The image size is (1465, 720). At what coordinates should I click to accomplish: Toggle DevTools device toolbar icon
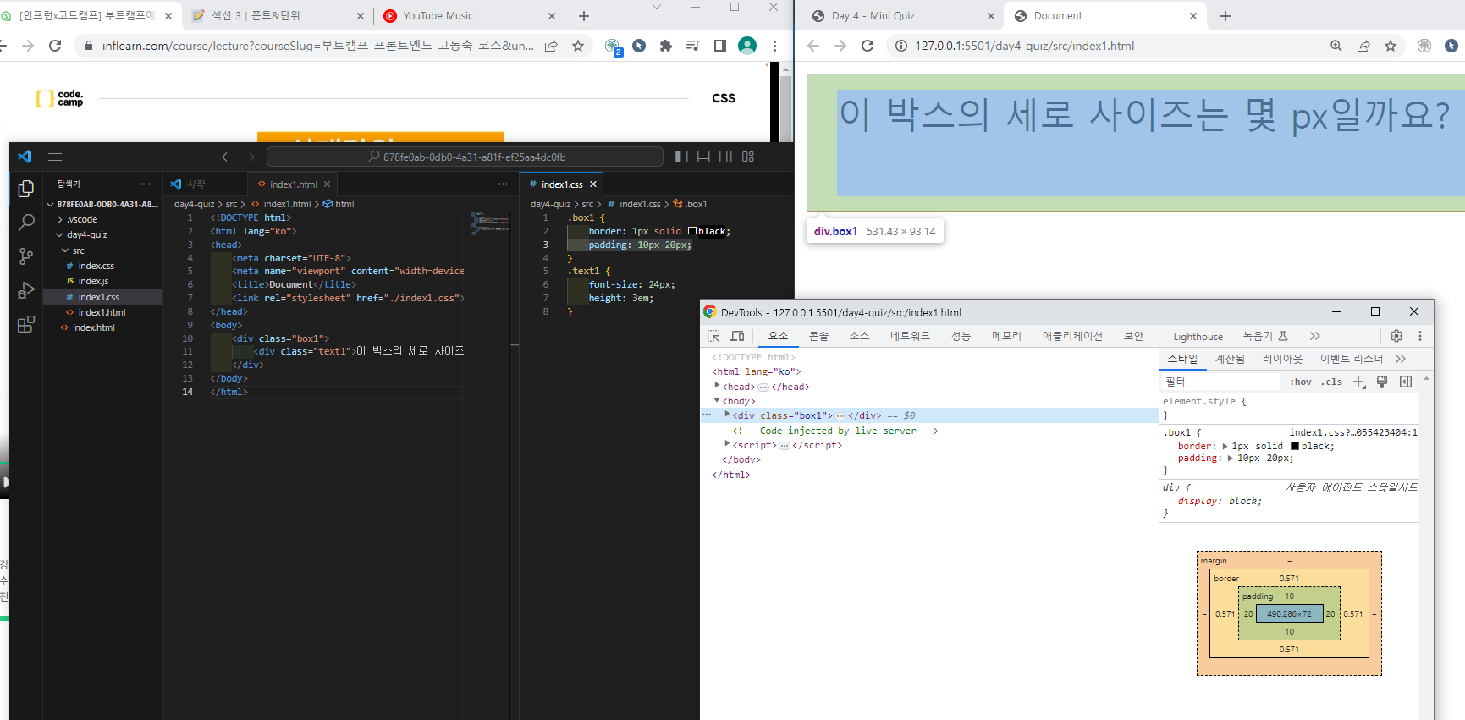tap(737, 336)
